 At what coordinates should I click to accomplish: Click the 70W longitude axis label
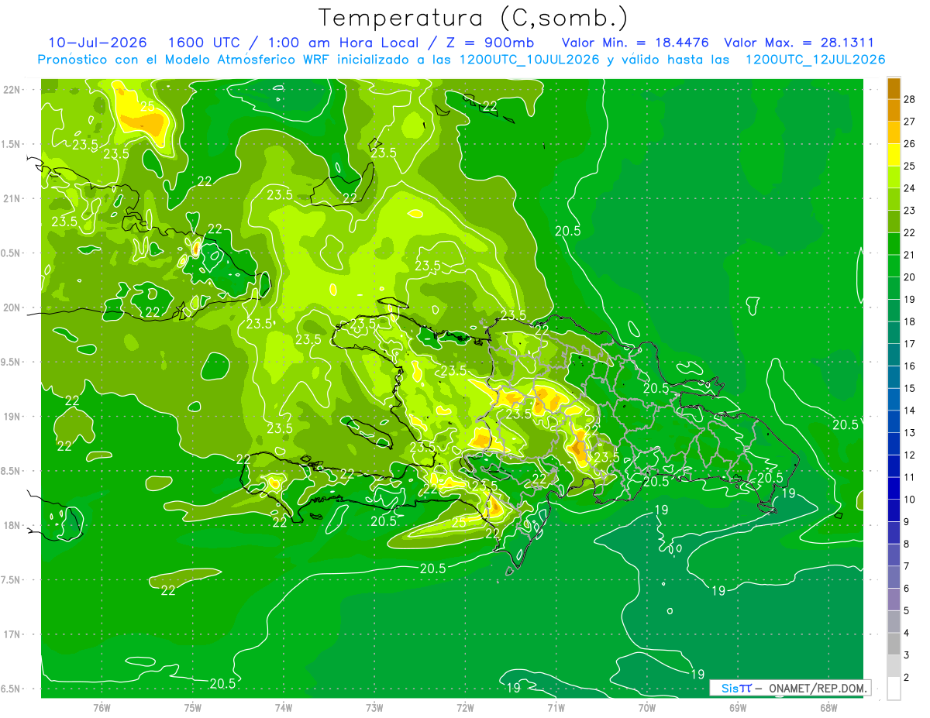[647, 708]
